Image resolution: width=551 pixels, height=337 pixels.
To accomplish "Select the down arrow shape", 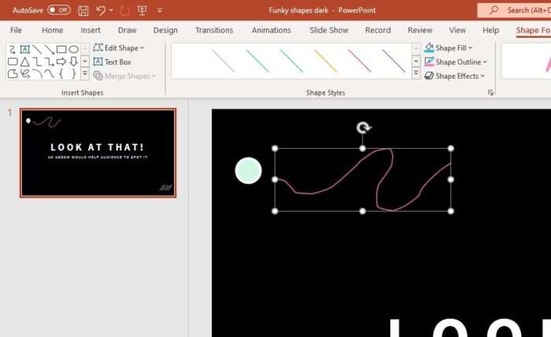I will pyautogui.click(x=73, y=62).
